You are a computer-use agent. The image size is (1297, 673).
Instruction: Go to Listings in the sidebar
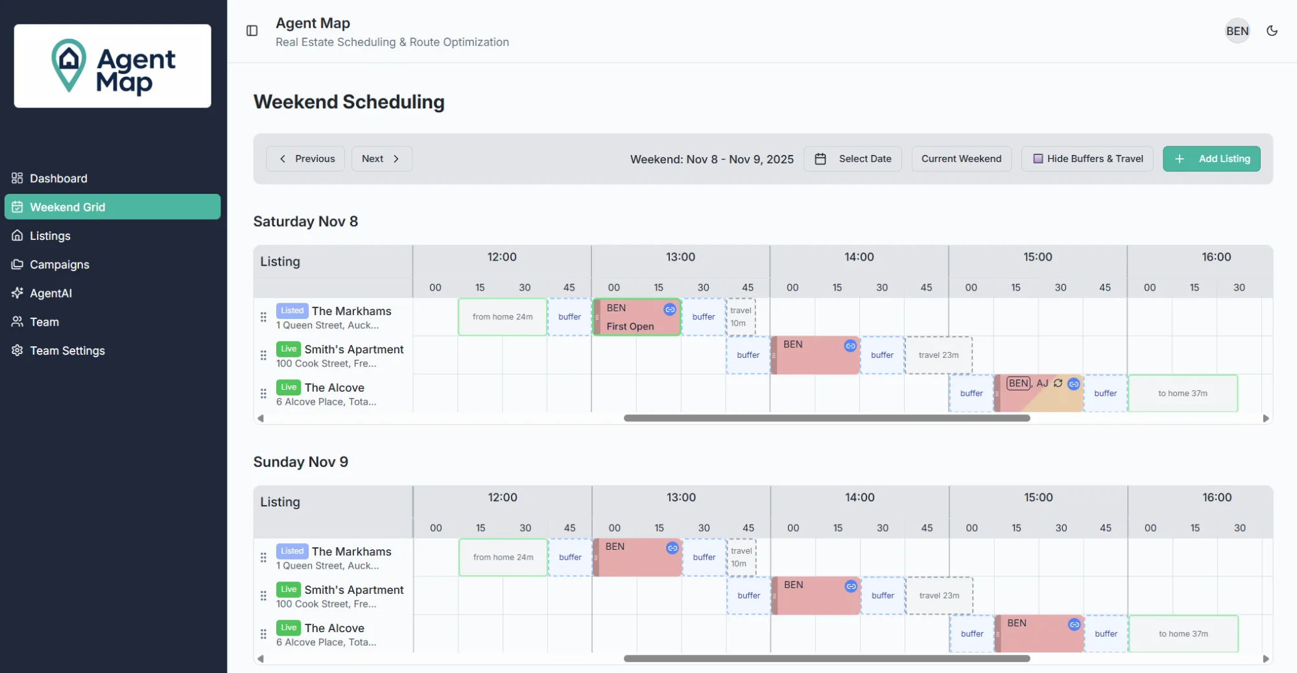click(50, 235)
